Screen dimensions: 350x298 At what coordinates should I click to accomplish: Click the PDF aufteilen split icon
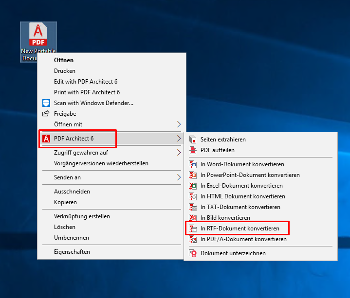193,150
